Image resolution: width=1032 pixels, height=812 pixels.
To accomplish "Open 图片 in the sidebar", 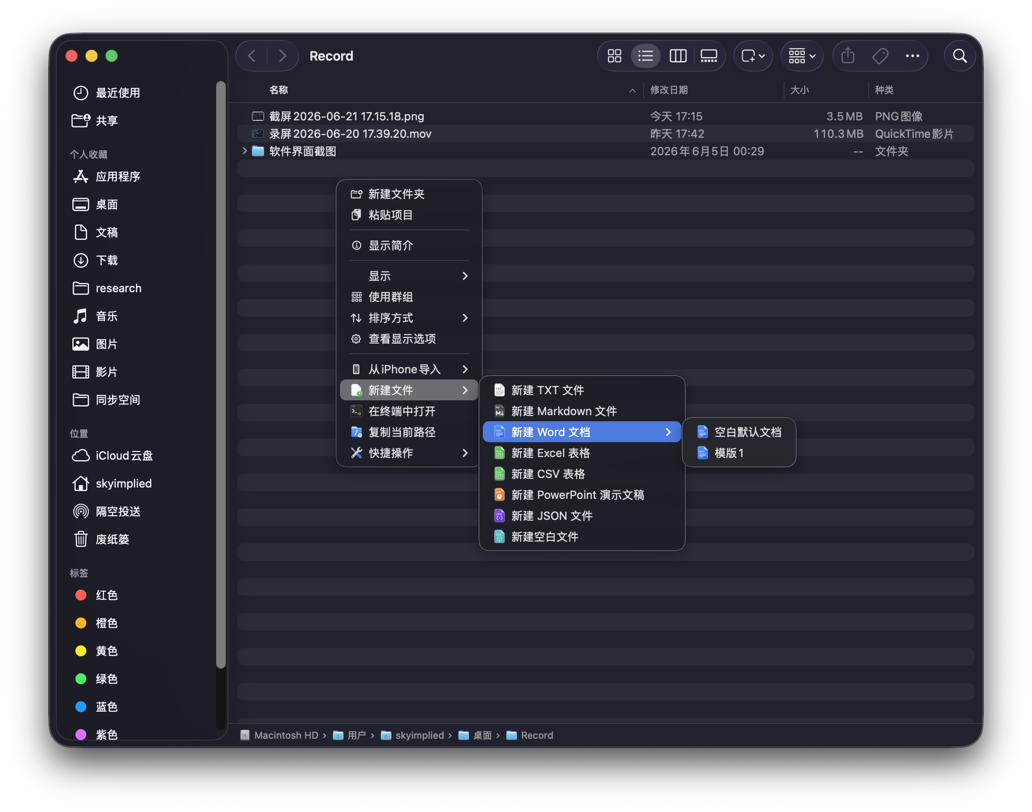I will pos(95,344).
